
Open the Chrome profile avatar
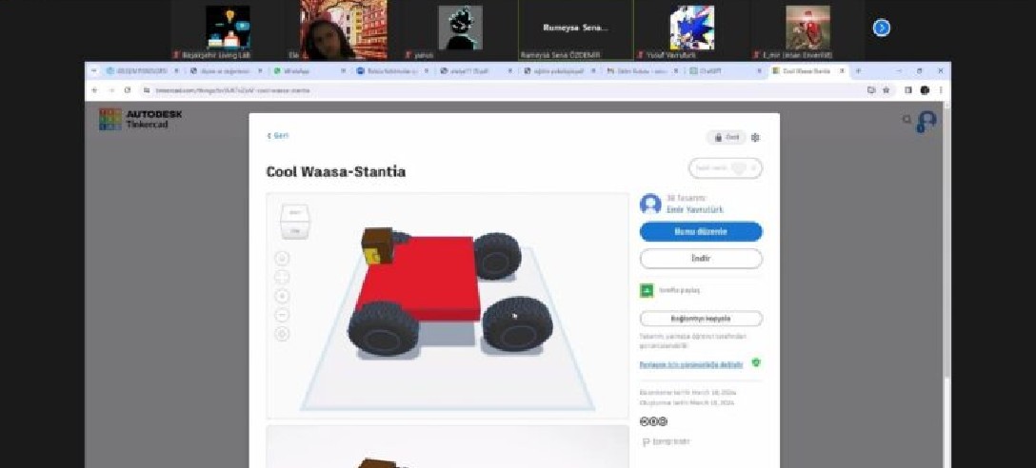pos(925,89)
